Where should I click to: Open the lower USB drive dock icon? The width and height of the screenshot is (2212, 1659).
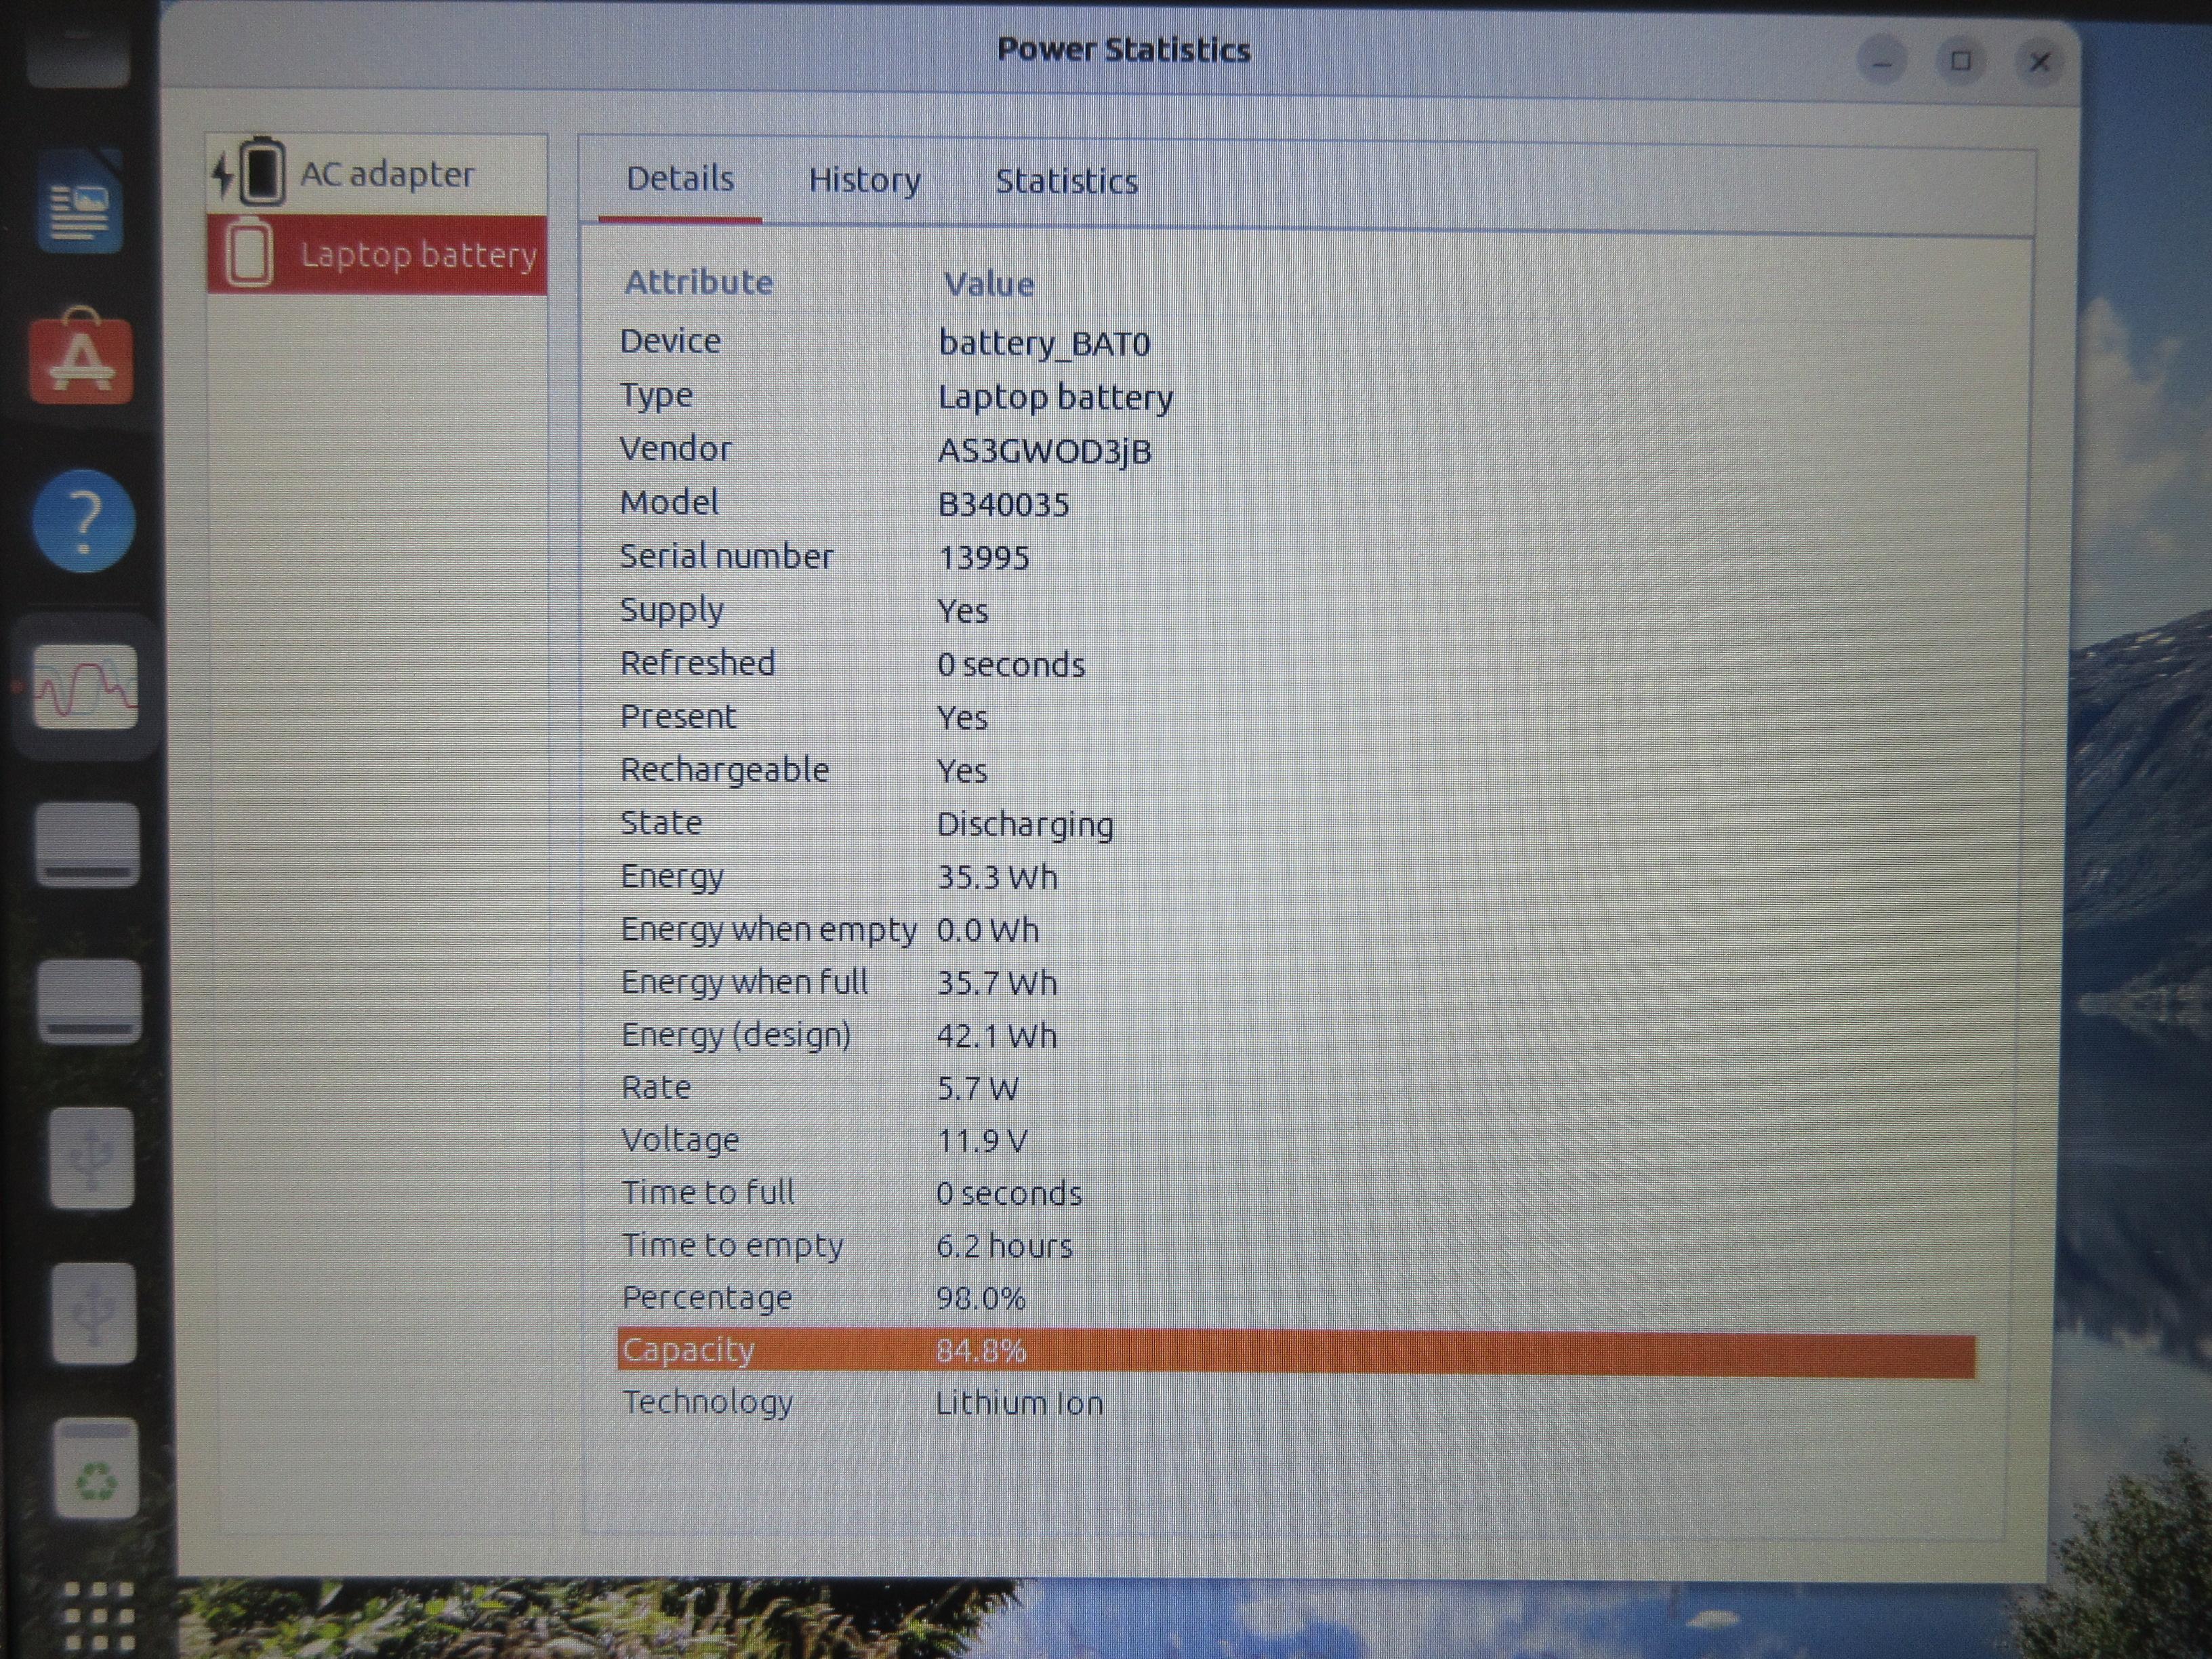pyautogui.click(x=93, y=1313)
